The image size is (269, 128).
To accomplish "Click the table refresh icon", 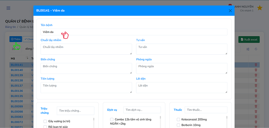I will pyautogui.click(x=256, y=49).
